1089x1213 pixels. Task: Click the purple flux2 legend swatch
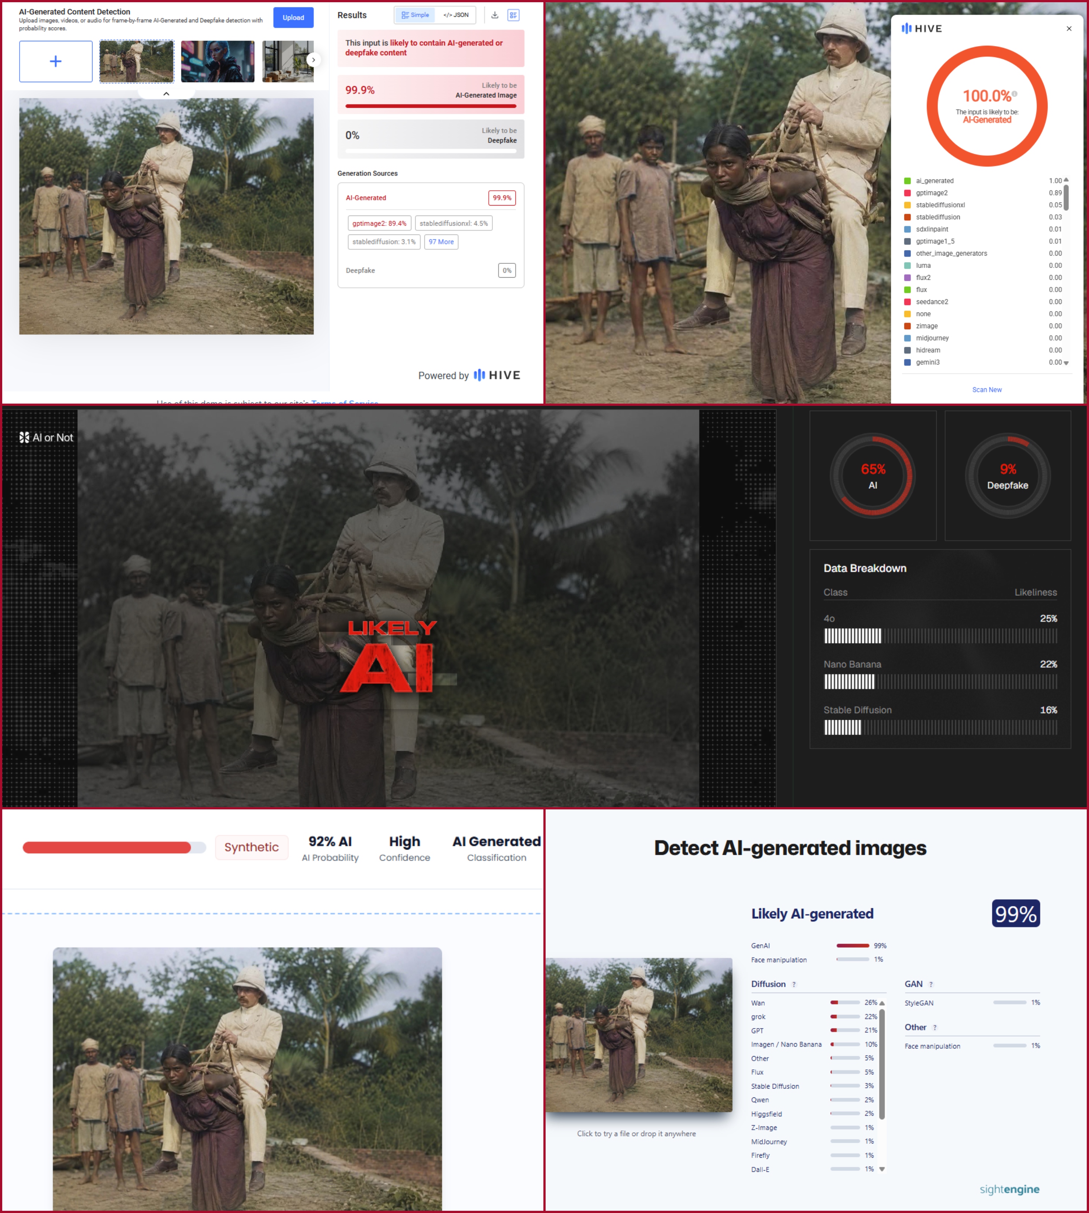[x=907, y=278]
